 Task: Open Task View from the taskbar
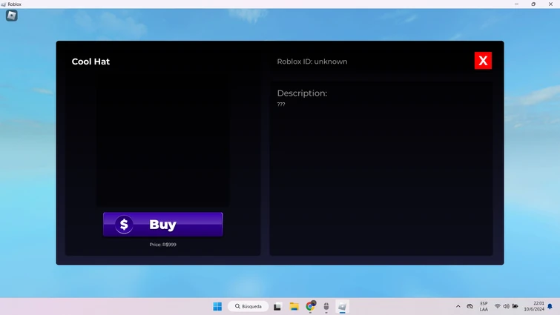pos(277,306)
